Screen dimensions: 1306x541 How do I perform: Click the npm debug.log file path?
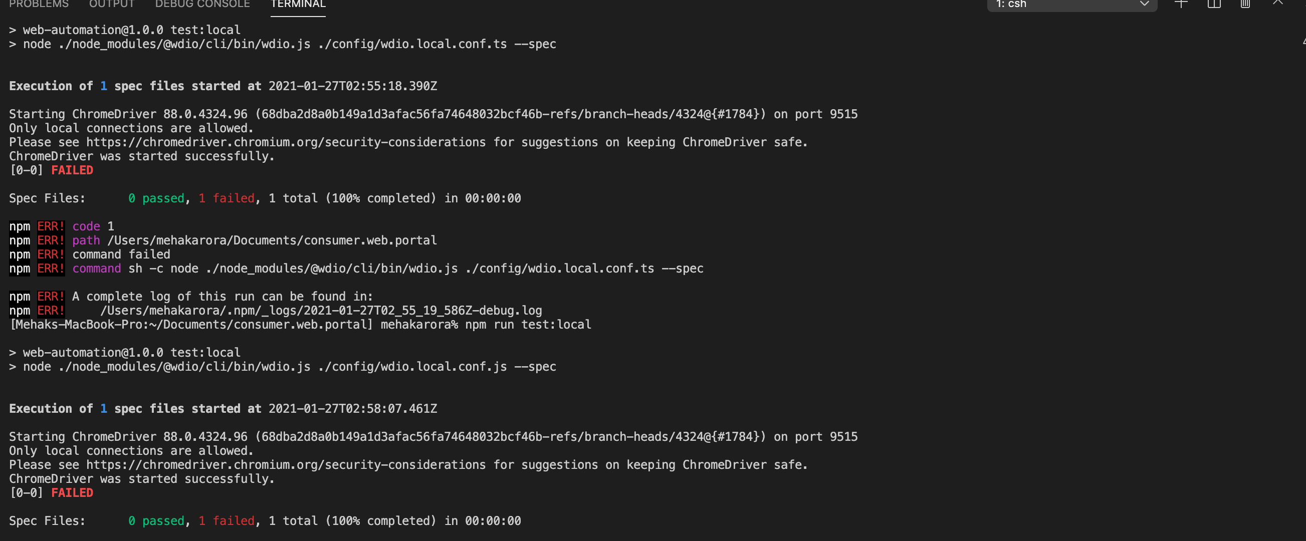pyautogui.click(x=321, y=311)
